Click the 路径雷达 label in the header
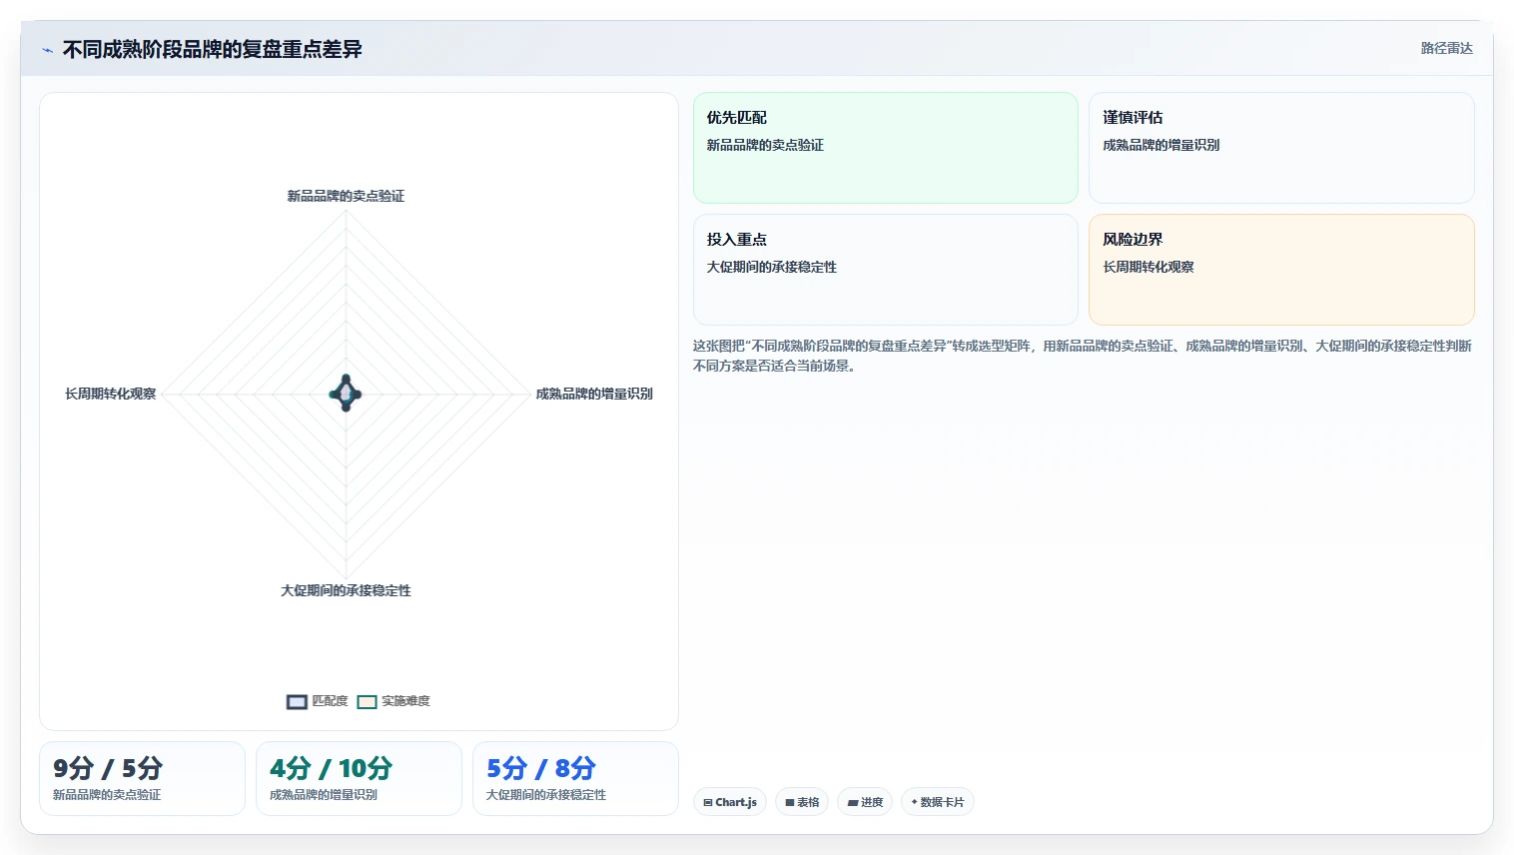This screenshot has width=1514, height=855. [x=1446, y=48]
